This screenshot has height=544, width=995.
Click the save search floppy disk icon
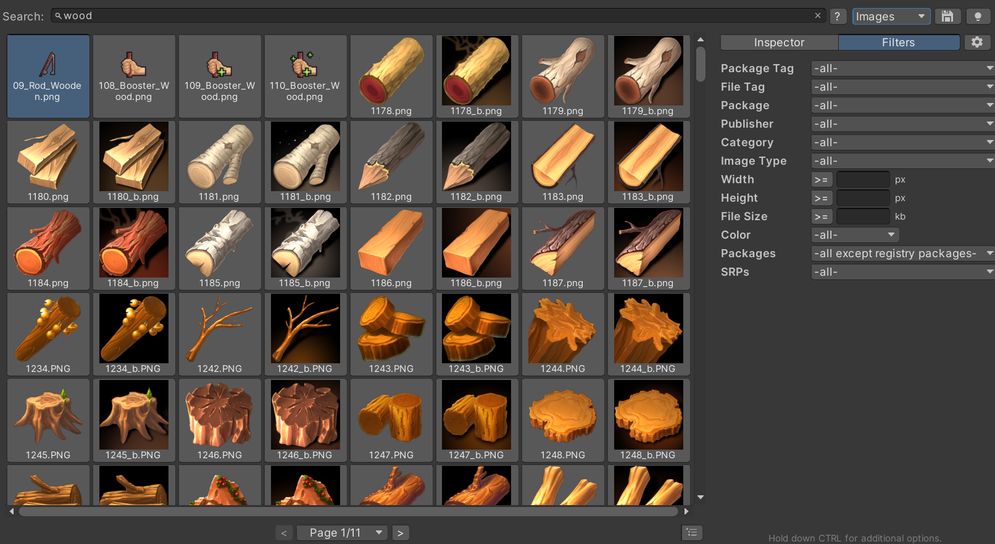(947, 16)
